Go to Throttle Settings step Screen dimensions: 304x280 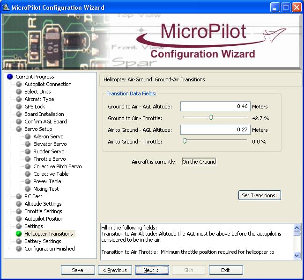[43, 211]
